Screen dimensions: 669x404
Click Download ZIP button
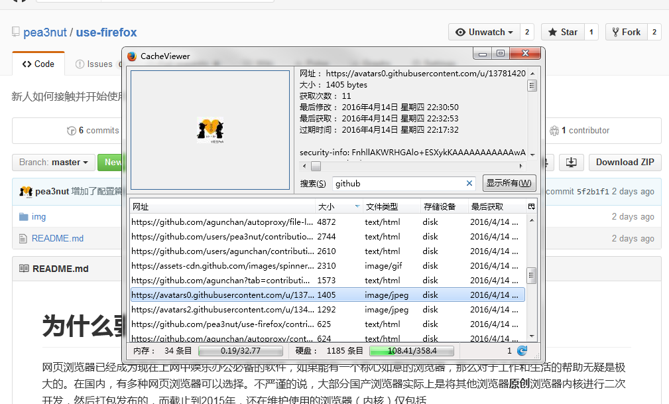tap(625, 163)
